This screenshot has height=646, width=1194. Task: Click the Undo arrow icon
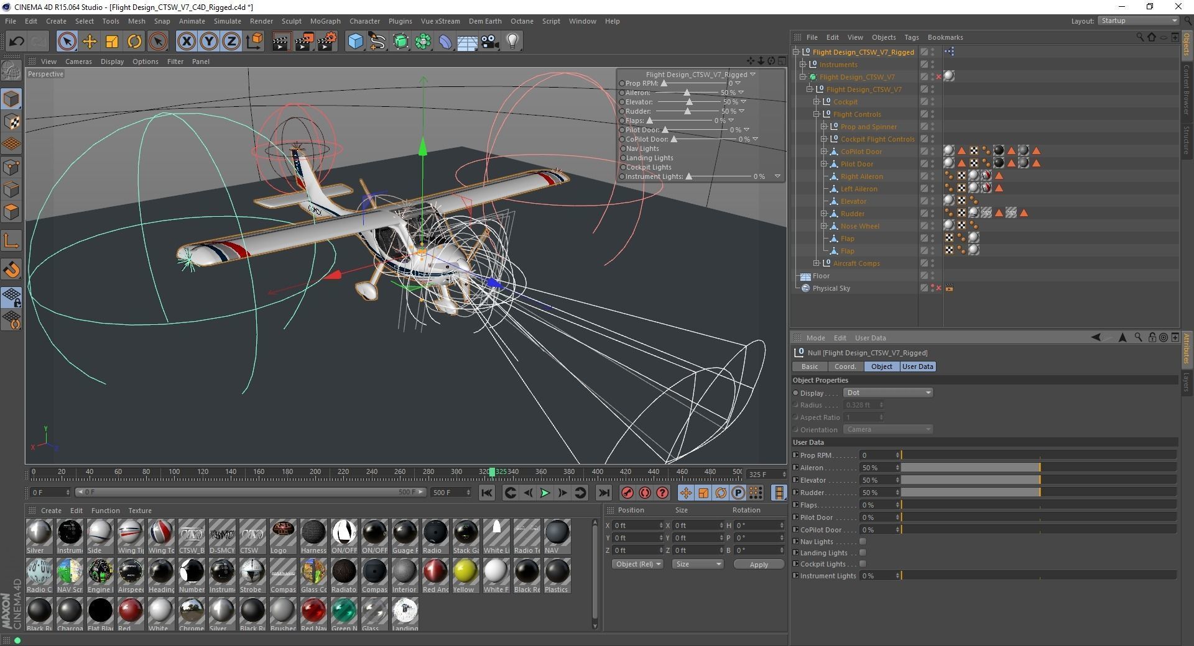pyautogui.click(x=17, y=42)
